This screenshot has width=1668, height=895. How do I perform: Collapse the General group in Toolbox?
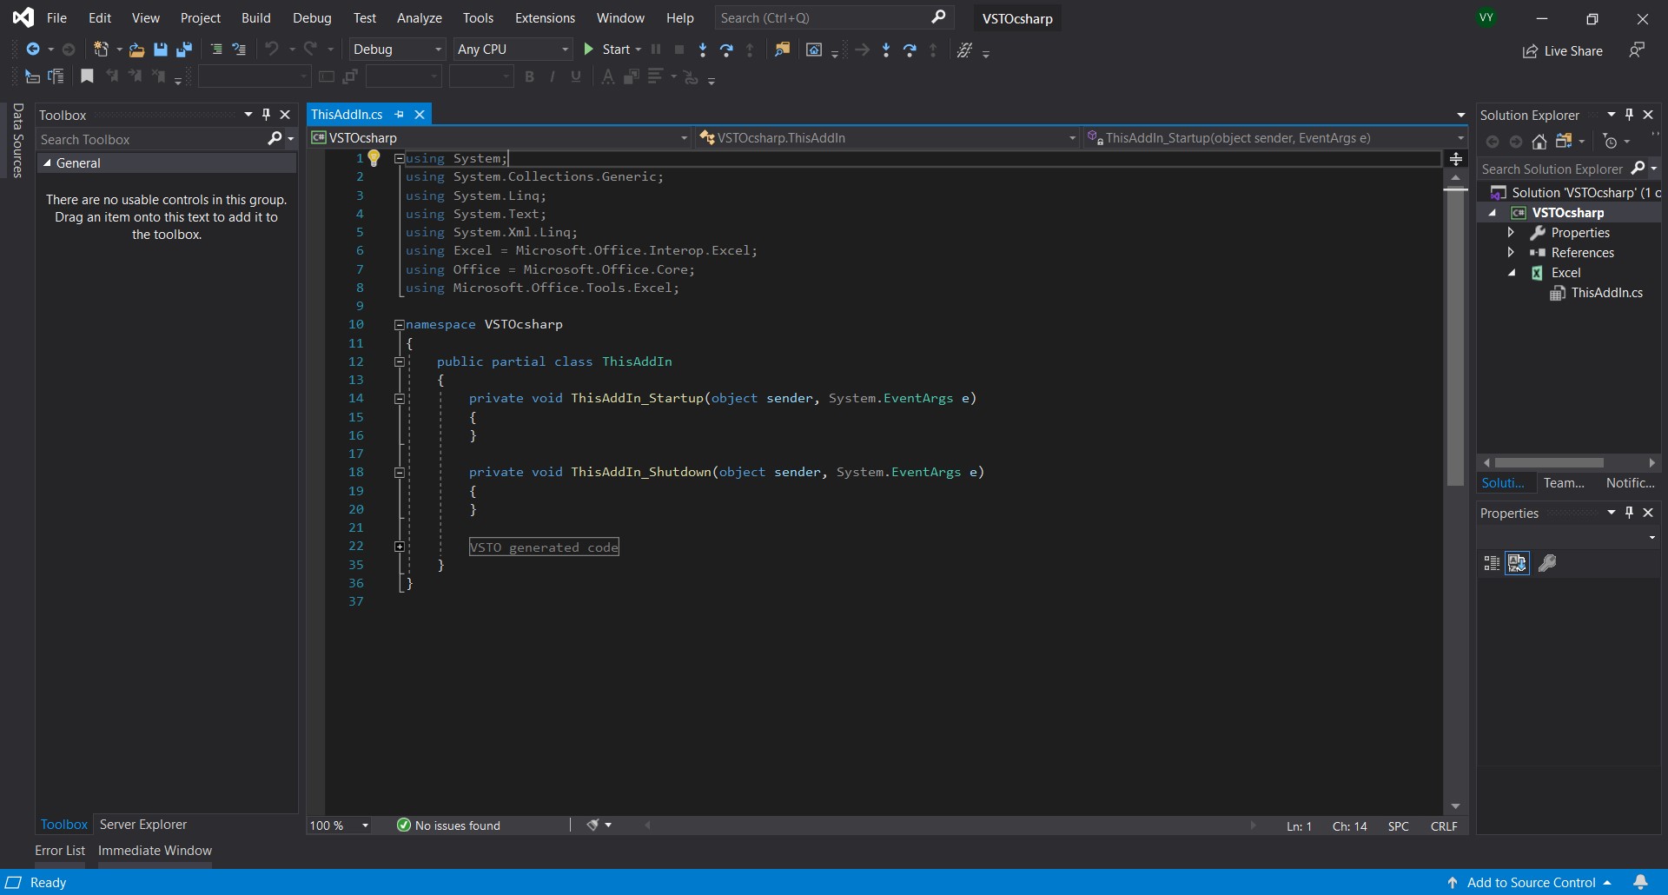pos(48,162)
